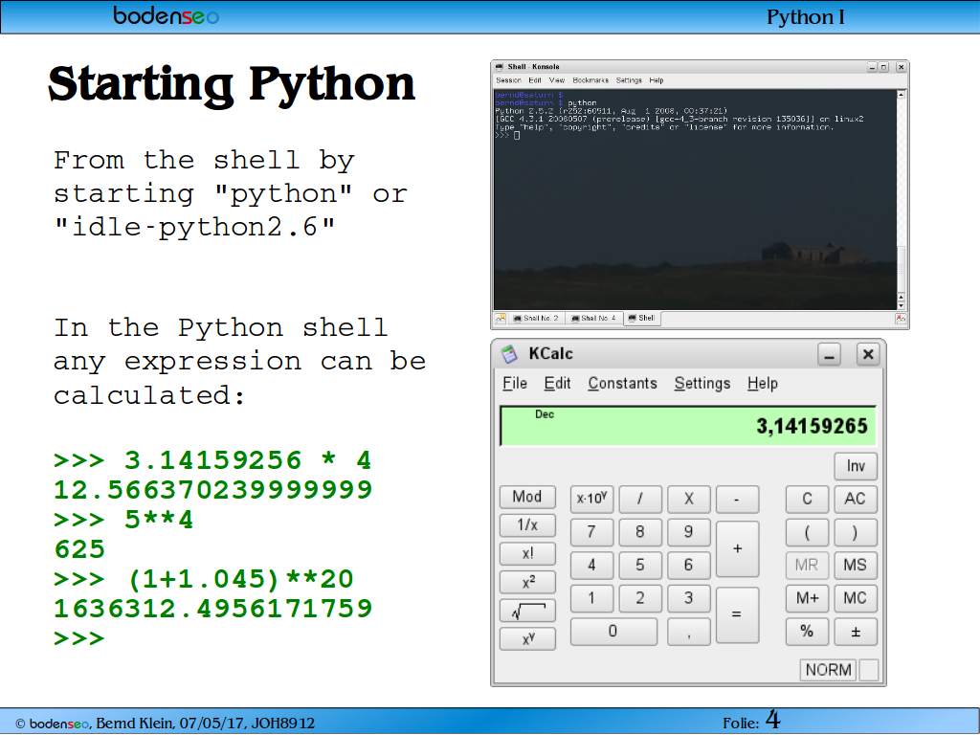
Task: Switch to the Shell No. 4 tab
Action: pos(593,319)
